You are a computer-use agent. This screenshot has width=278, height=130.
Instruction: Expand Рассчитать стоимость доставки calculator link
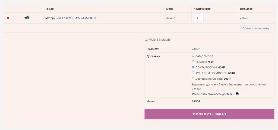(x=213, y=94)
